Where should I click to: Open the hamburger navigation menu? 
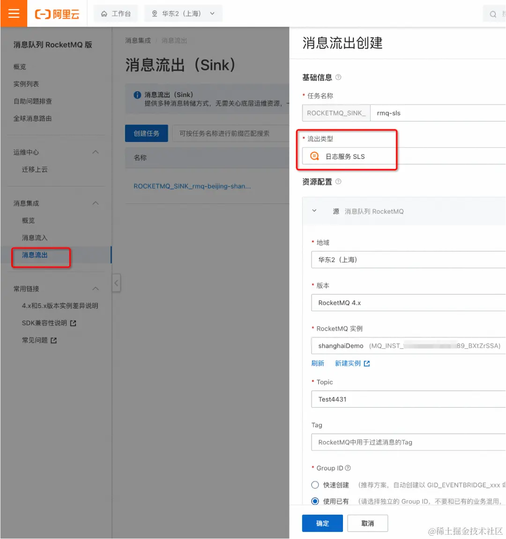coord(14,13)
